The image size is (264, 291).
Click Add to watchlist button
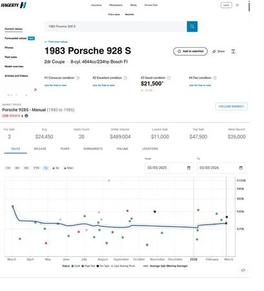[190, 51]
